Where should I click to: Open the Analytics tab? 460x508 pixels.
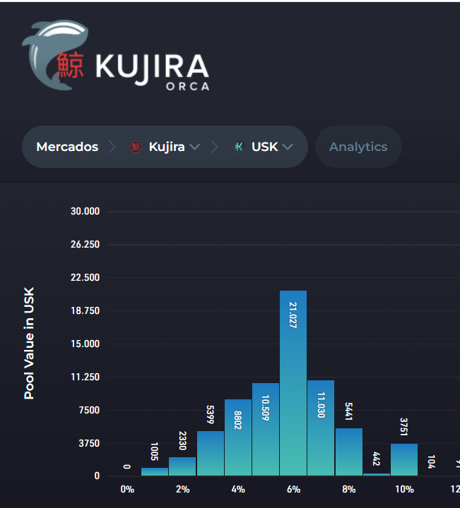(x=358, y=147)
